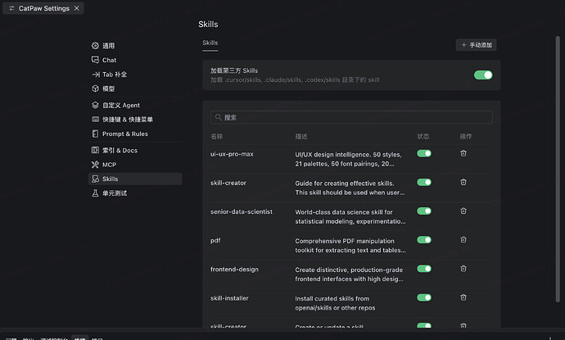Click the senior-data-scientist skill name
The width and height of the screenshot is (565, 340).
point(242,211)
